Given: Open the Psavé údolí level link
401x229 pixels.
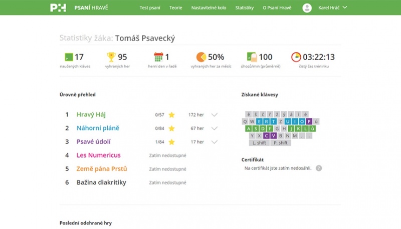Looking at the screenshot, I should [x=94, y=141].
